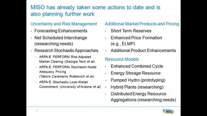This screenshot has height=116, width=207.
Task: Select 'Stochastic Nodal Adequacy Pricing' sub-bullet
Action: click(x=68, y=72)
